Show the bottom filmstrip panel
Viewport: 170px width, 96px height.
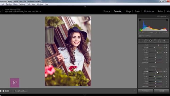click(85, 95)
